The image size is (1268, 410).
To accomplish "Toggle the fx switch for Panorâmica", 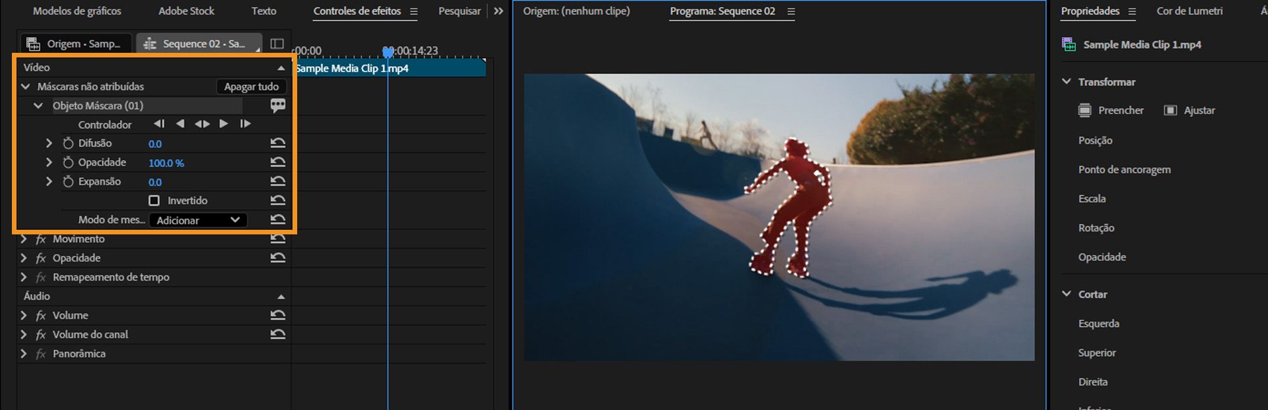I will (41, 354).
